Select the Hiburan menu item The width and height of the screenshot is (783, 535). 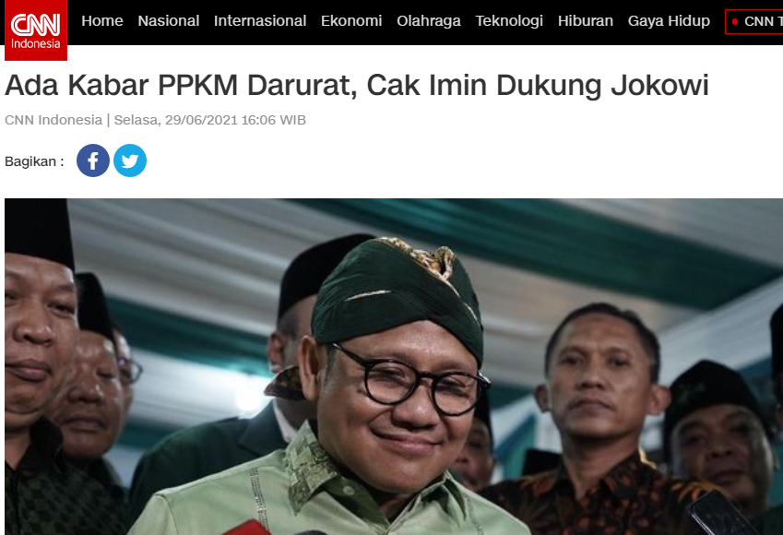pos(586,21)
